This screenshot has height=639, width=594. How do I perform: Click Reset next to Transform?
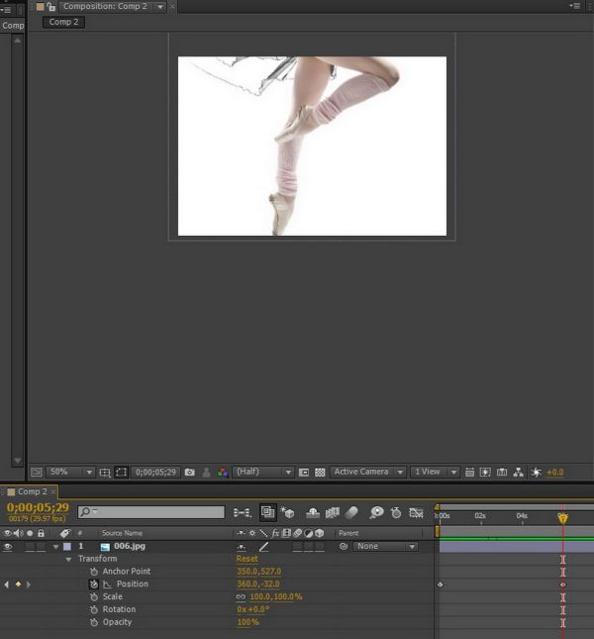247,559
